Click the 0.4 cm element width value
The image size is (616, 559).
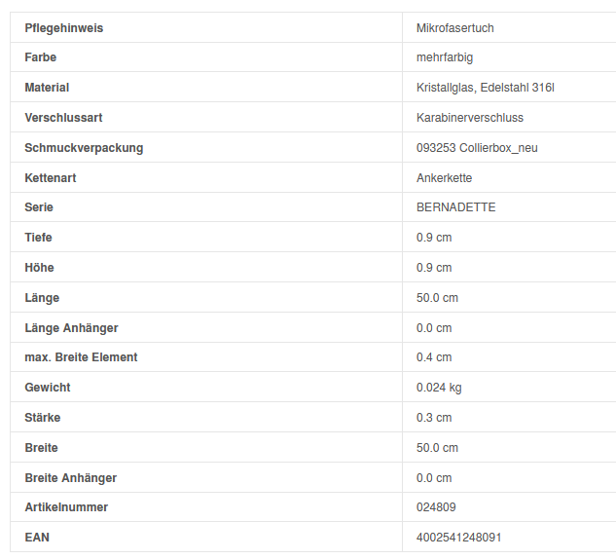[x=434, y=357]
